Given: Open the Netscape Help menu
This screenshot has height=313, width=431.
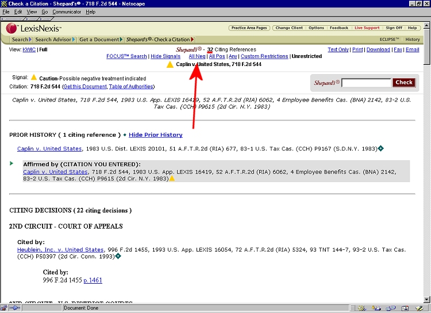Looking at the screenshot, I should [x=90, y=12].
